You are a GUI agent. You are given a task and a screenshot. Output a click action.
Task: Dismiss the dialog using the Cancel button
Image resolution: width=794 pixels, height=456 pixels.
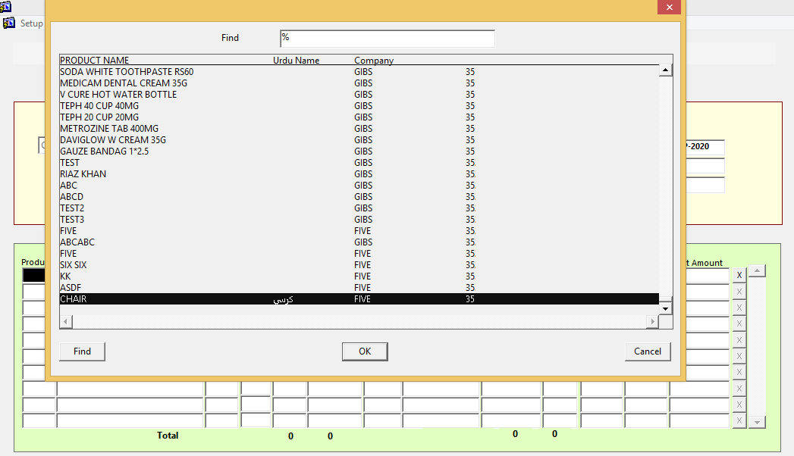coord(648,351)
